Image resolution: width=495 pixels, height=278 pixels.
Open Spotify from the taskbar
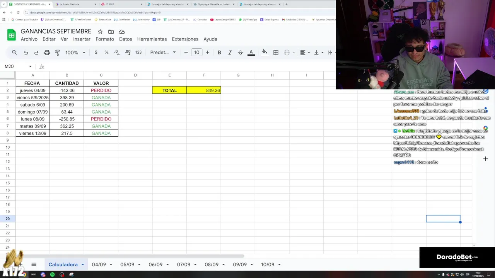(x=53, y=275)
